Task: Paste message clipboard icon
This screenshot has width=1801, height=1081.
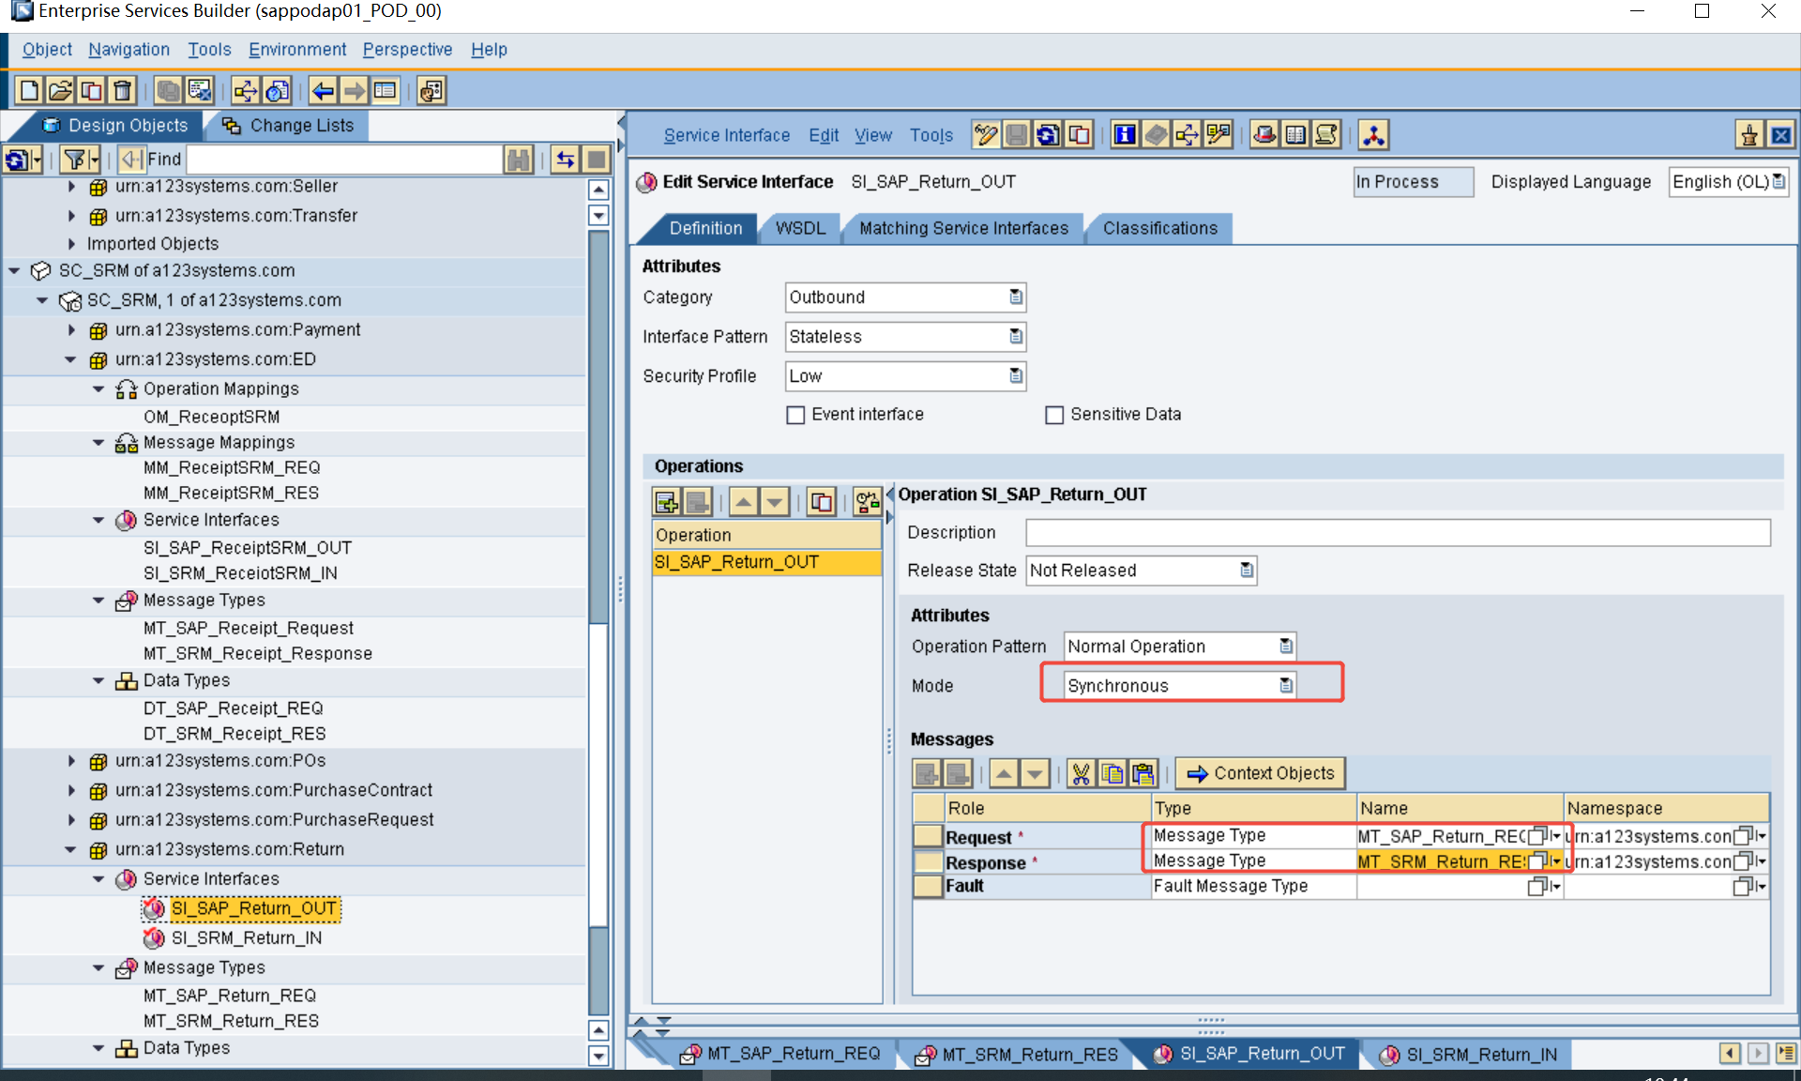Action: coord(1143,773)
